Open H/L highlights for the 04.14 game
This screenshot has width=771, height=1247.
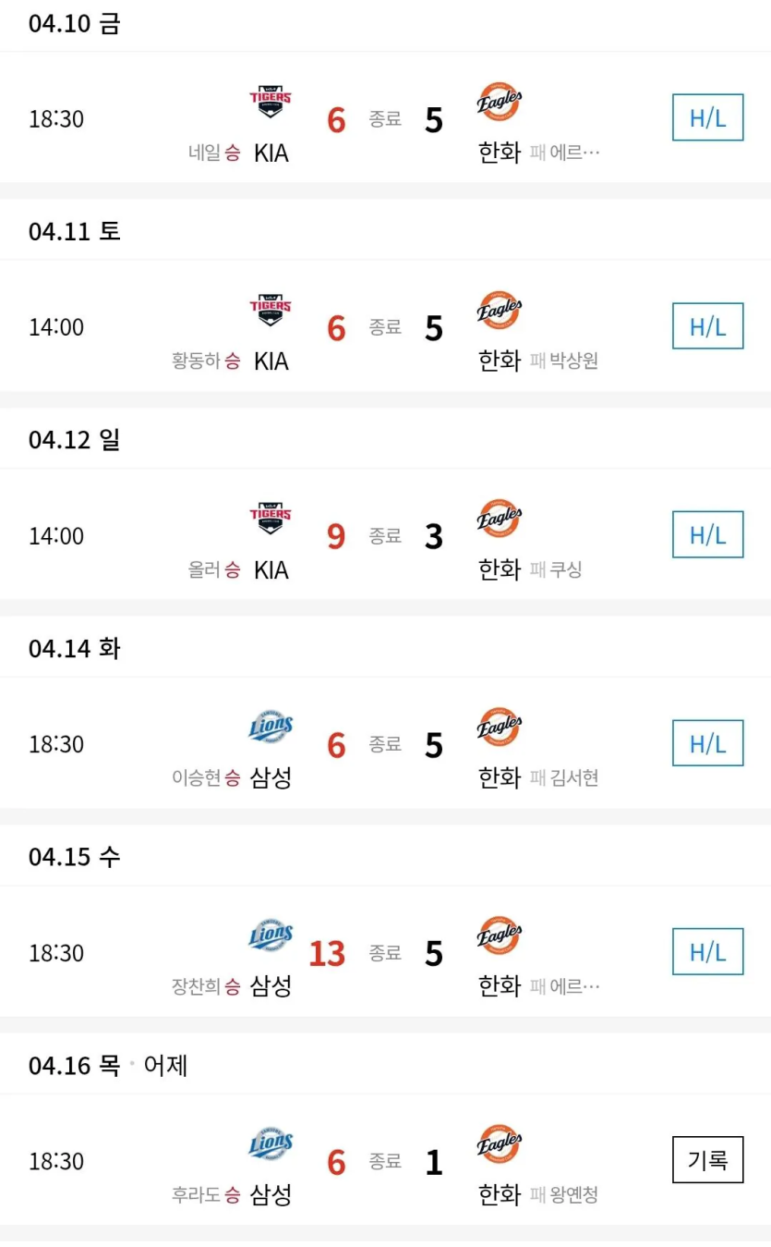pyautogui.click(x=708, y=743)
